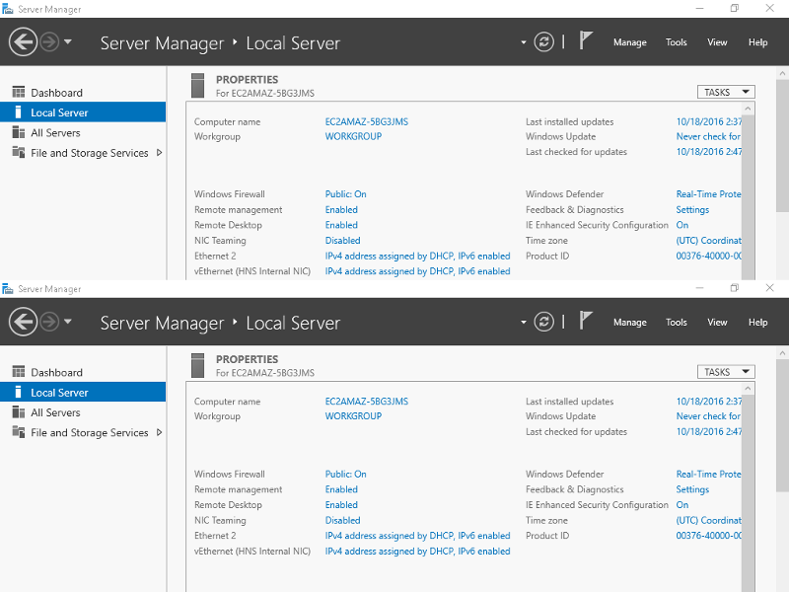Open Tools menu in bottom window
Screen dimensions: 789x592
(676, 323)
